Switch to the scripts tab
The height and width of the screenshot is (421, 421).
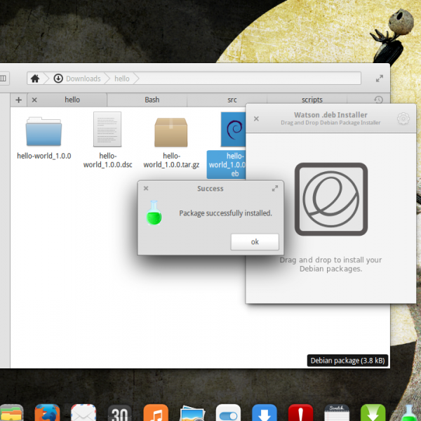pos(312,100)
